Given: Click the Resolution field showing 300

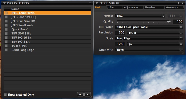Looking at the screenshot, I should point(120,32).
